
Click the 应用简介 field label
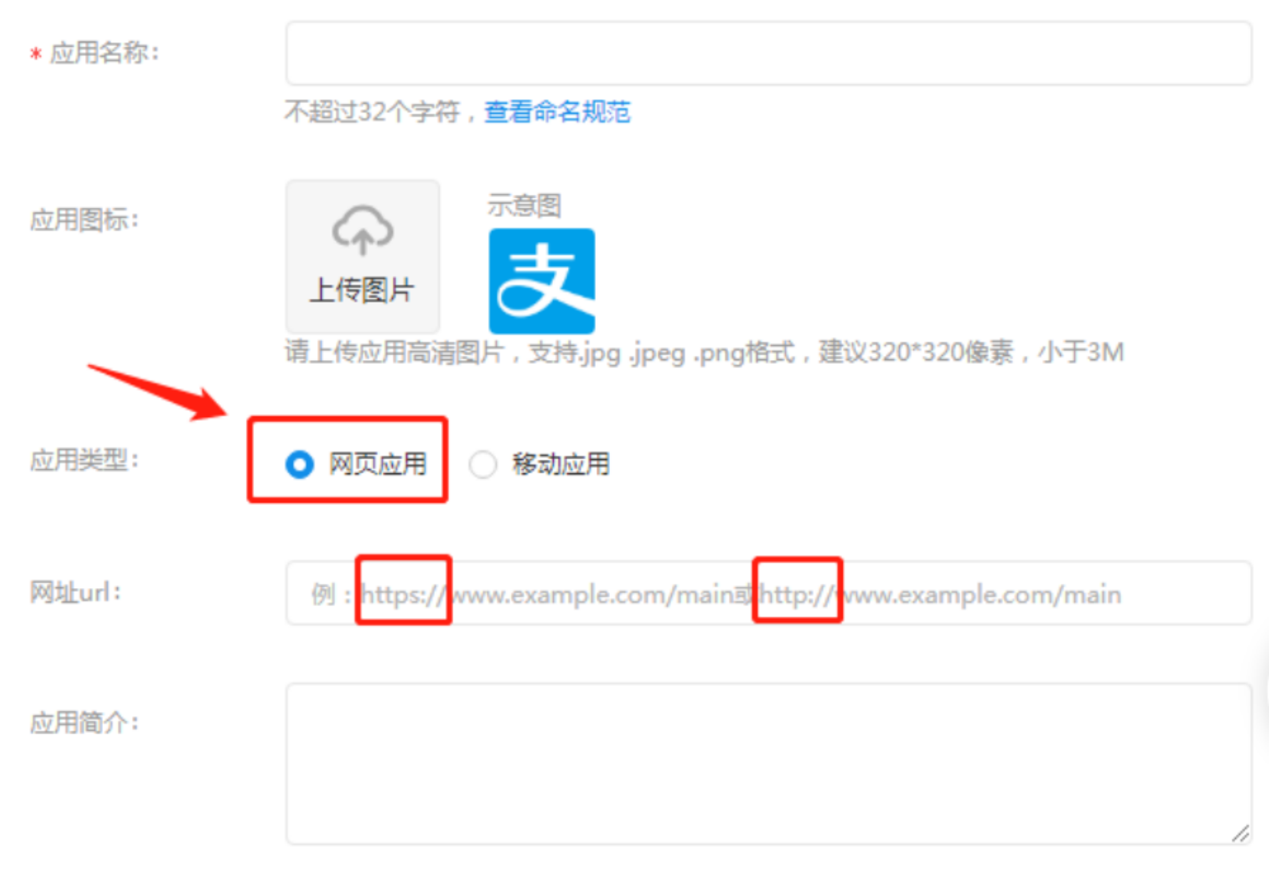click(85, 722)
